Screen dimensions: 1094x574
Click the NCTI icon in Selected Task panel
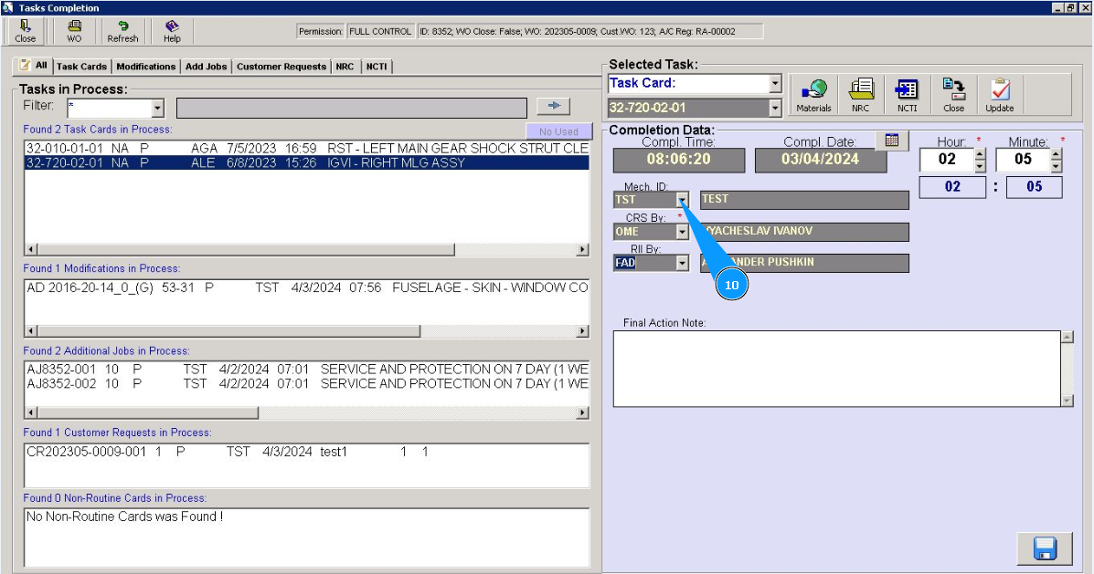pyautogui.click(x=907, y=95)
